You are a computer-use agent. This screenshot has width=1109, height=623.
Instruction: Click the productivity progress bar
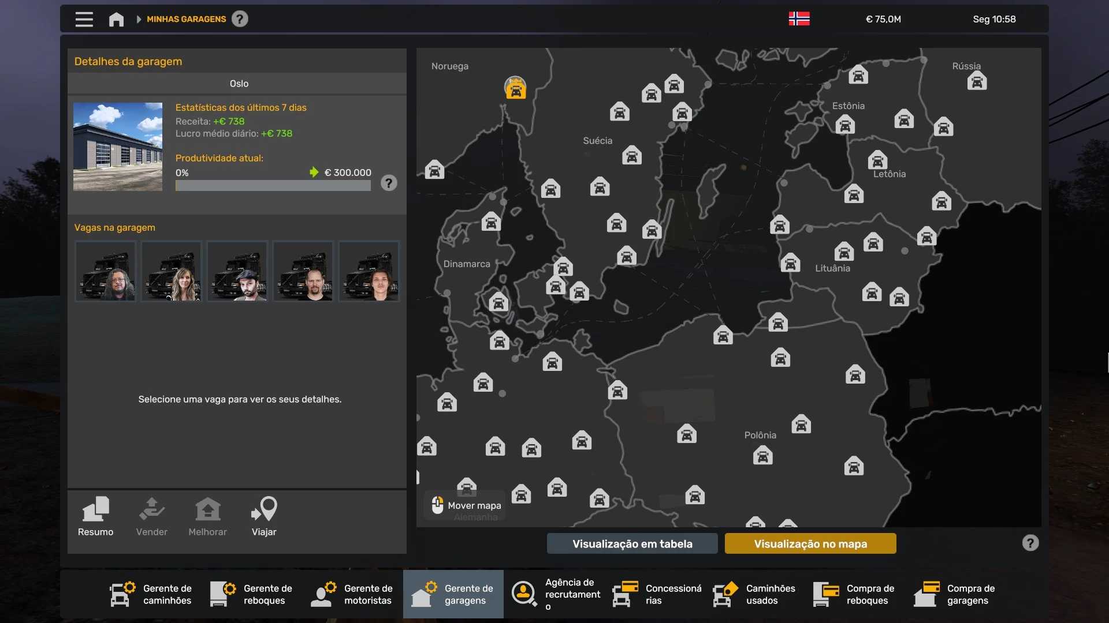(273, 186)
